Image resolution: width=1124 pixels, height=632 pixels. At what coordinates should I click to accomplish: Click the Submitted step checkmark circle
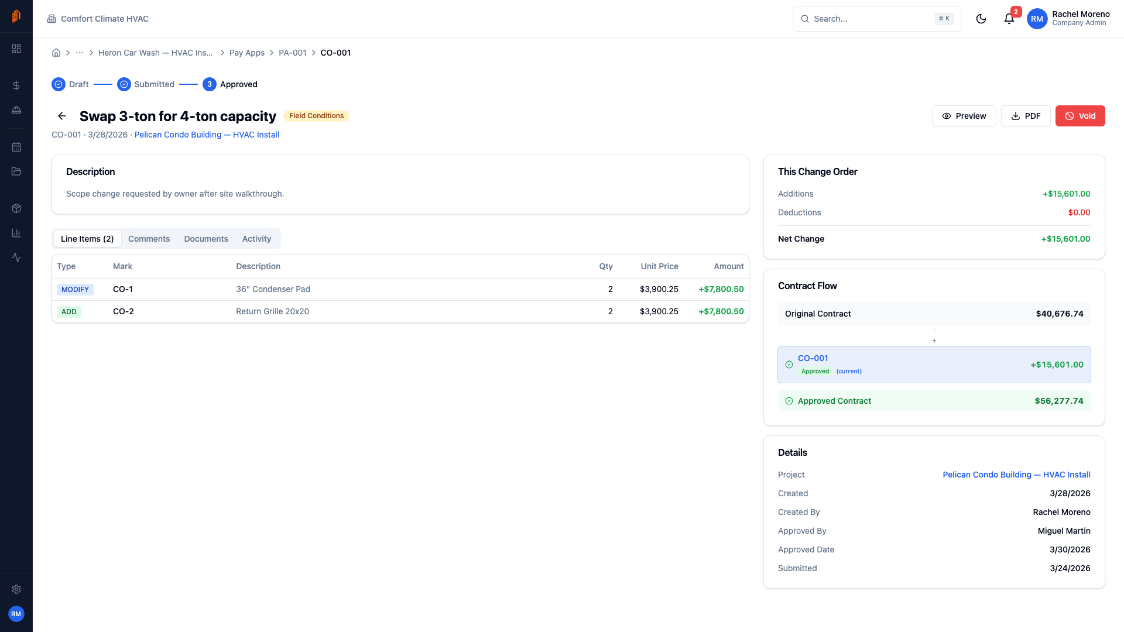124,84
